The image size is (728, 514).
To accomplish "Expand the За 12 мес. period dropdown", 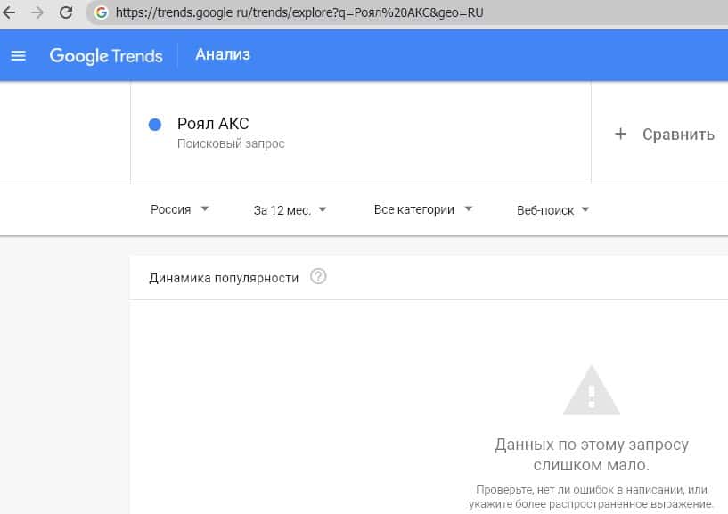I will (290, 209).
